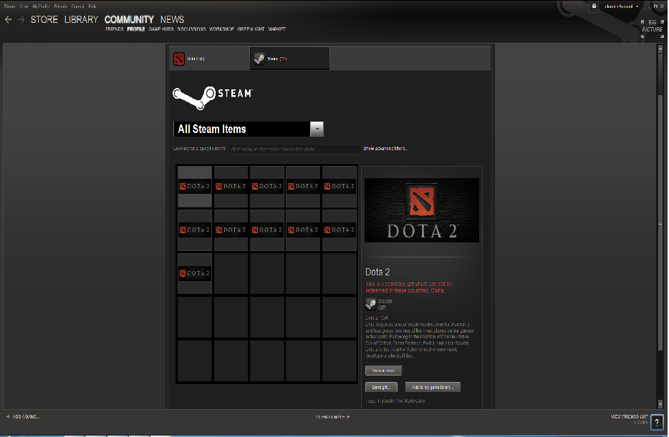Open the Dota 2 inventory tab
669x437 pixels.
(208, 59)
